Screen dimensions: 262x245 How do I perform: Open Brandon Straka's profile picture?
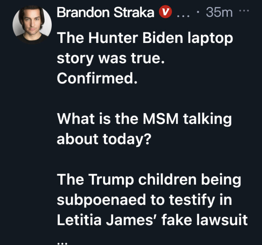32,25
